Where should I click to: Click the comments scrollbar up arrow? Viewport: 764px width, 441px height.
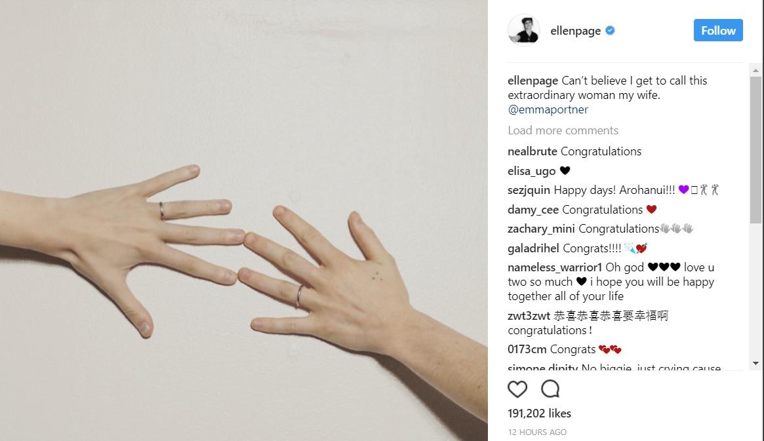[x=755, y=71]
